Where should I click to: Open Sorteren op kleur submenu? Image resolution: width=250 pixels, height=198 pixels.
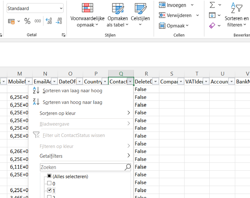click(81, 113)
